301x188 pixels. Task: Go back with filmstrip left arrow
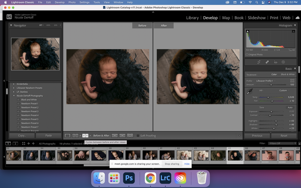pyautogui.click(x=29, y=143)
